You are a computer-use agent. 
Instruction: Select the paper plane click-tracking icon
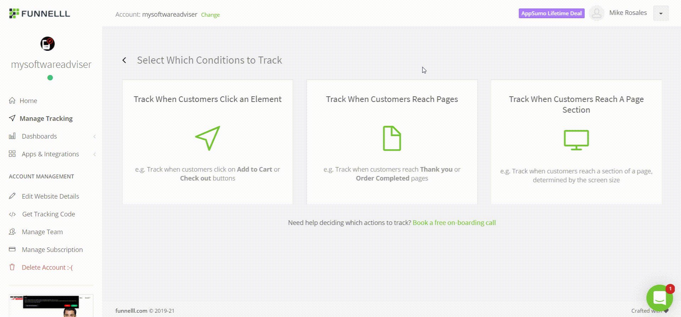point(208,138)
